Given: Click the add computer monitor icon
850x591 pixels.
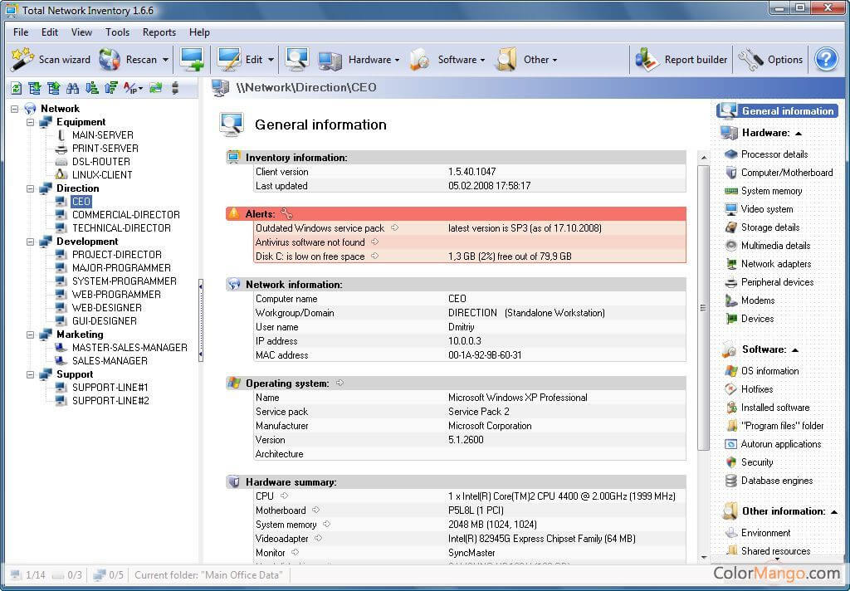Looking at the screenshot, I should [192, 60].
